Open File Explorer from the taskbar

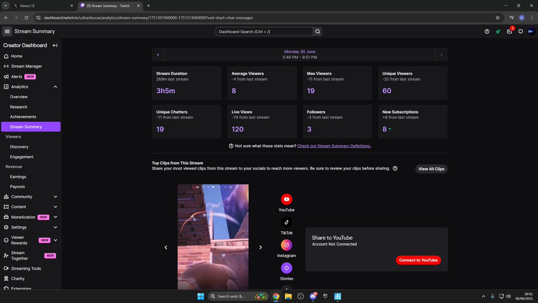click(x=288, y=296)
